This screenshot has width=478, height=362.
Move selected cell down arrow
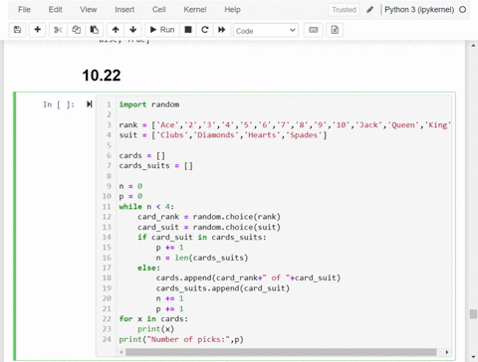(133, 30)
